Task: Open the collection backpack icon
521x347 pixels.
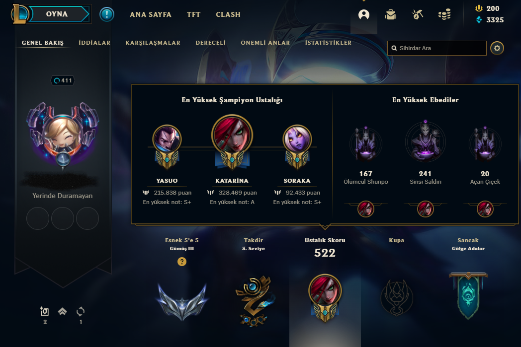Action: tap(391, 14)
